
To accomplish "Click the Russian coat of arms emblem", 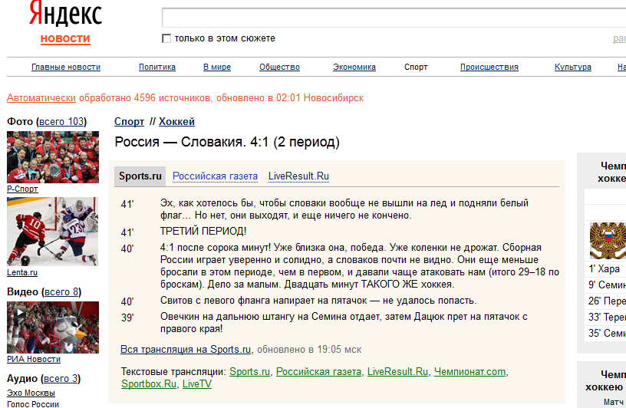I will click(608, 240).
